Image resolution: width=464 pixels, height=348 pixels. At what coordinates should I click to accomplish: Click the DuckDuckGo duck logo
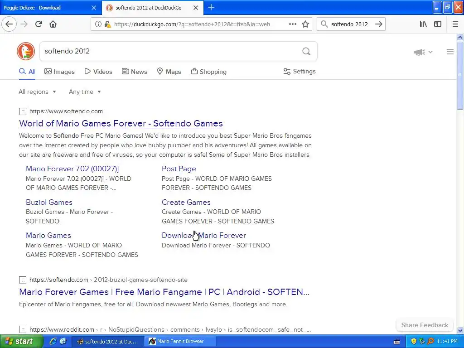click(x=26, y=51)
